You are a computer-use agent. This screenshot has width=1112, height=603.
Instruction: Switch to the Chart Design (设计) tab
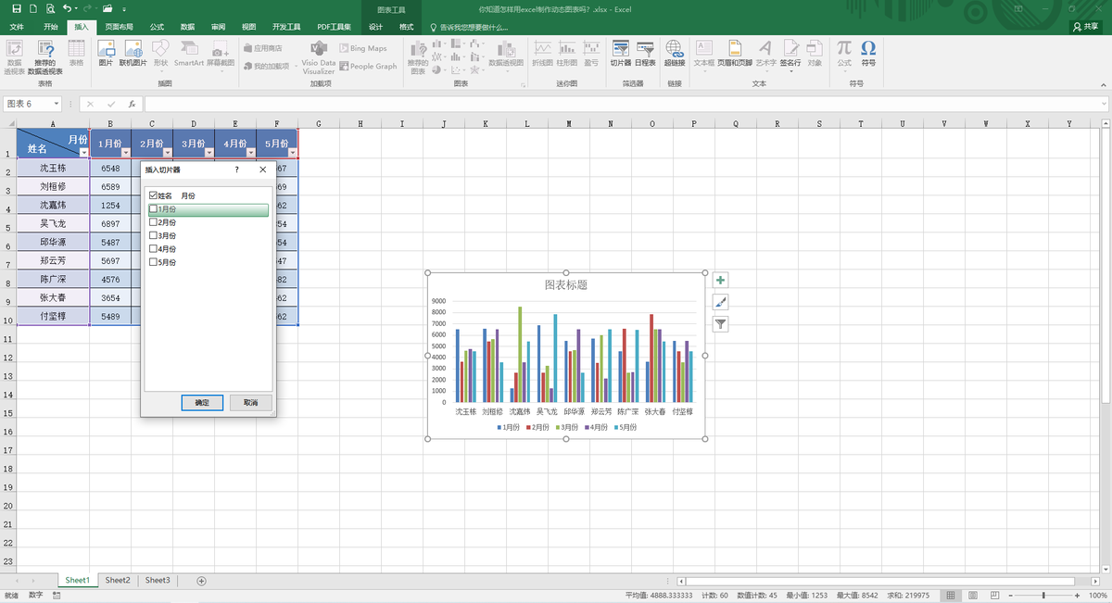click(x=375, y=27)
